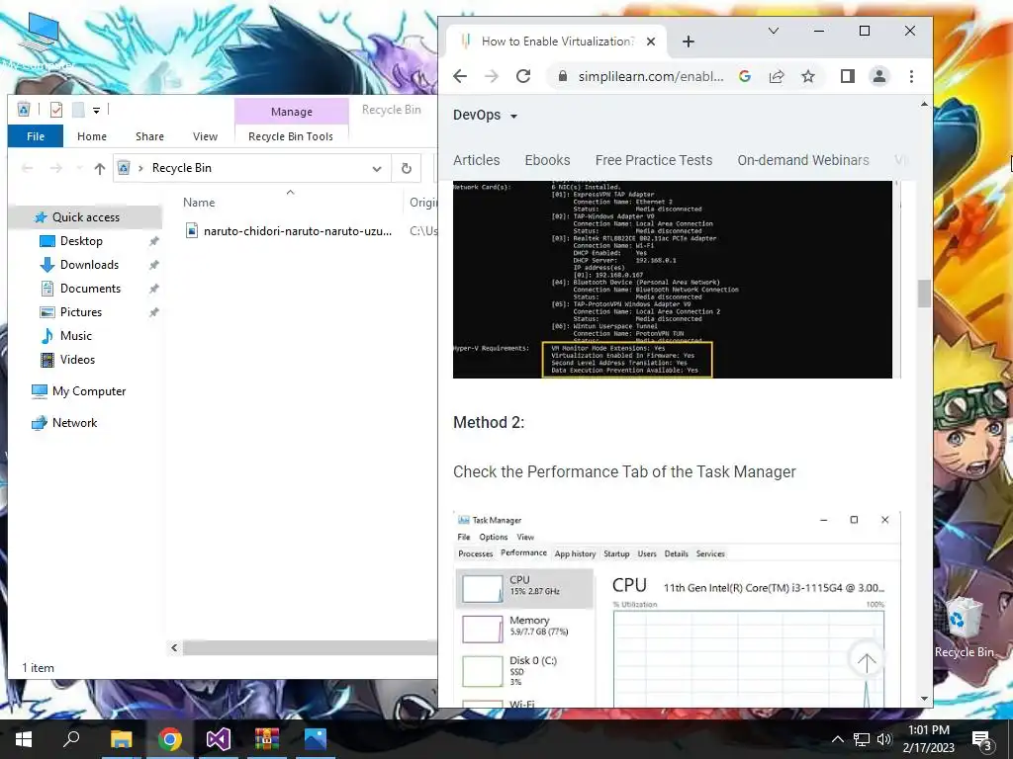Open File Explorer from the taskbar

tap(121, 739)
